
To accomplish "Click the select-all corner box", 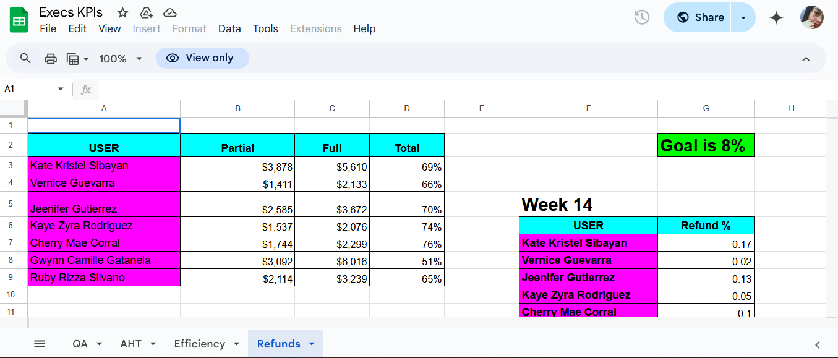I will [14, 109].
